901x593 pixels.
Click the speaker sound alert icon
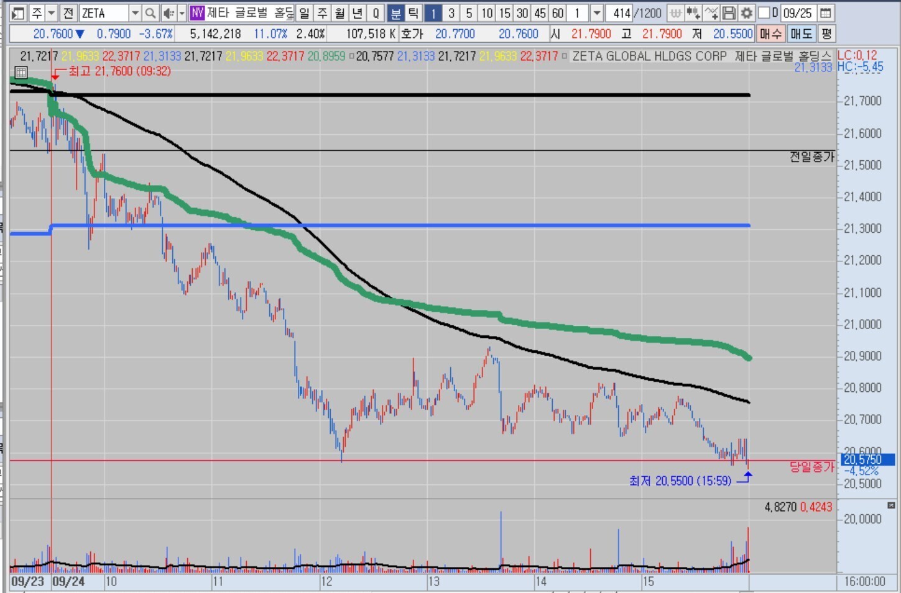(x=168, y=13)
